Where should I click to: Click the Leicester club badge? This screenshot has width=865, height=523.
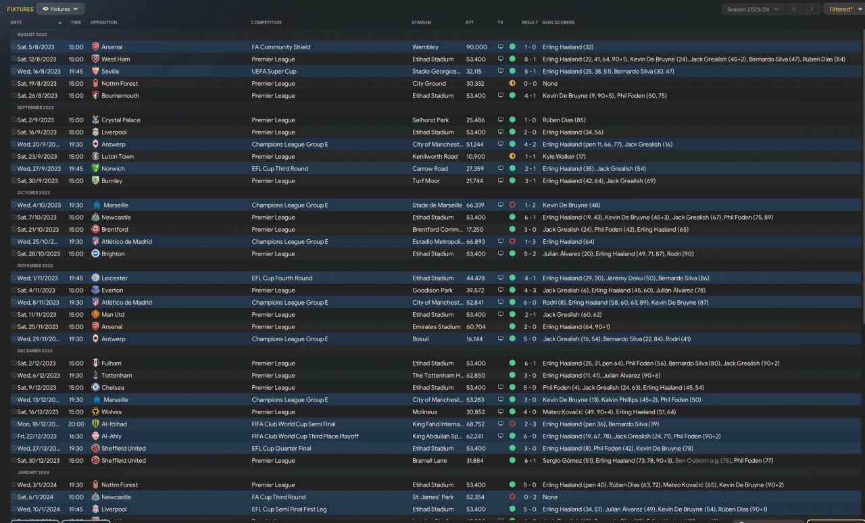coord(95,278)
